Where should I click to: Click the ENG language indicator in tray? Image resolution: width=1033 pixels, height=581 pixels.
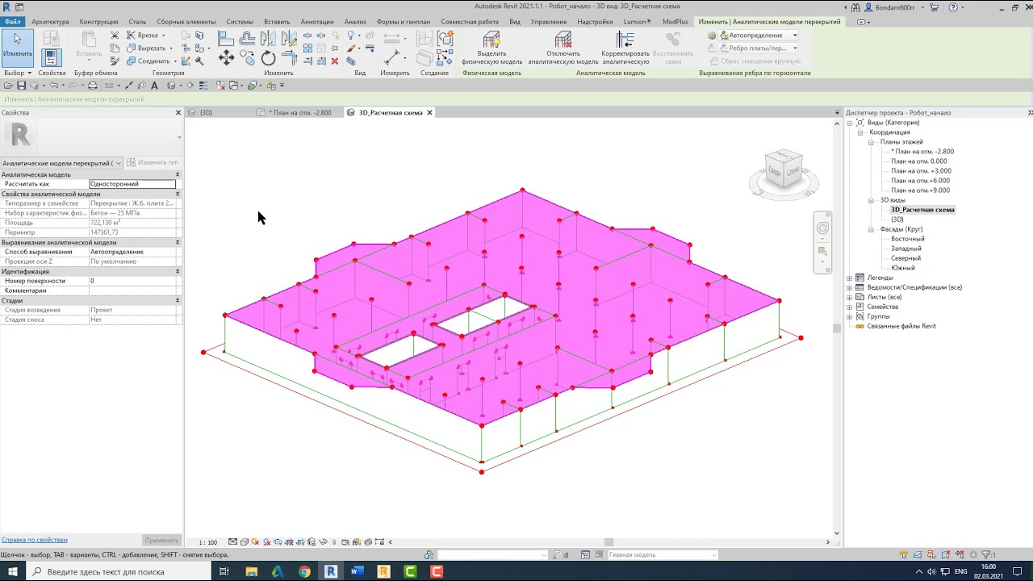pos(962,571)
